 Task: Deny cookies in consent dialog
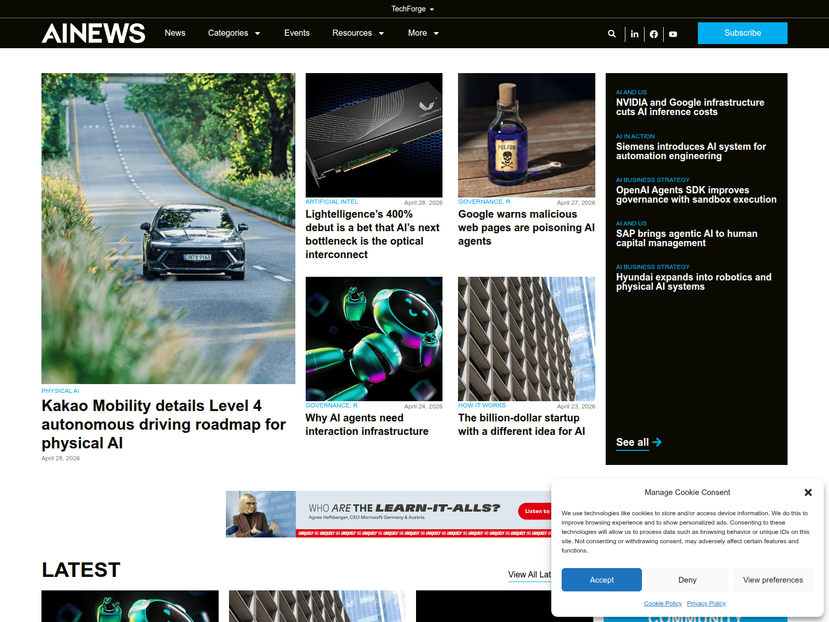tap(687, 580)
